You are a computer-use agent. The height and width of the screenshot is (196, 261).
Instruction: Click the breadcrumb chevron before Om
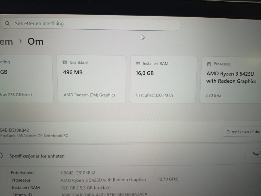20,41
